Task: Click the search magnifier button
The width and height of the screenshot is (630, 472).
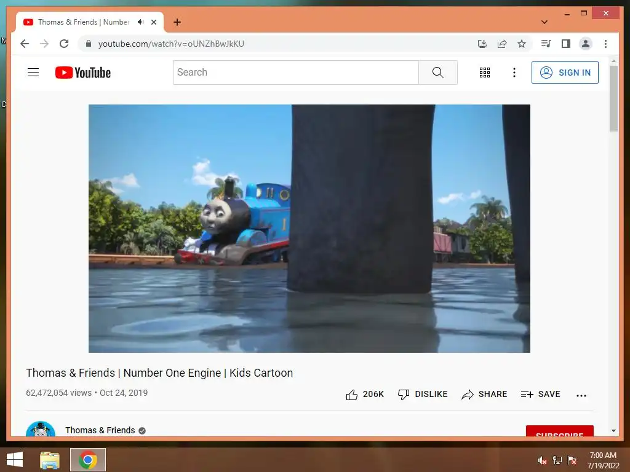Action: click(438, 73)
